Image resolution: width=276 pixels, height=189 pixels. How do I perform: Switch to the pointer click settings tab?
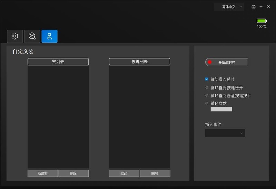click(x=32, y=36)
